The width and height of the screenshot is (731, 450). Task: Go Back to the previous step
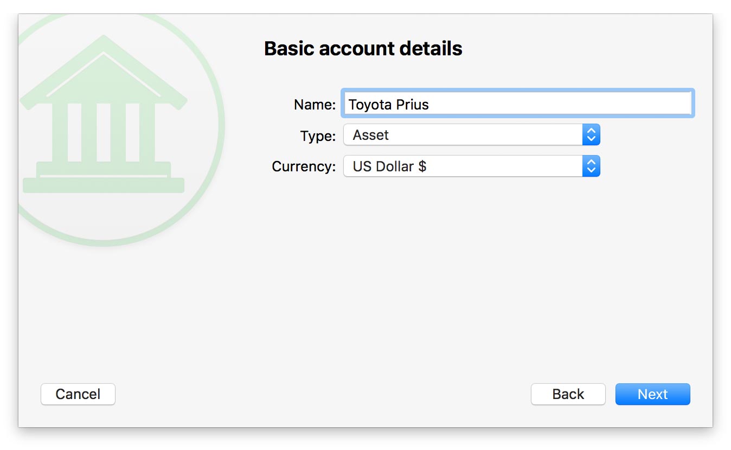[x=568, y=394]
